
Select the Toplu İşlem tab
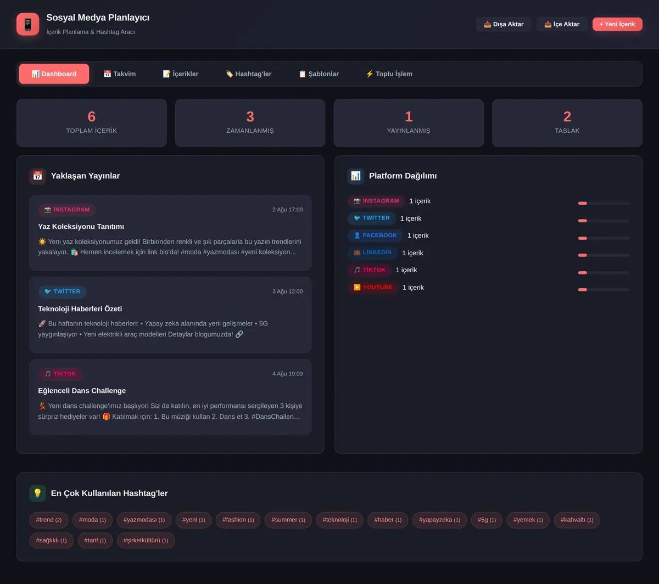pos(389,74)
